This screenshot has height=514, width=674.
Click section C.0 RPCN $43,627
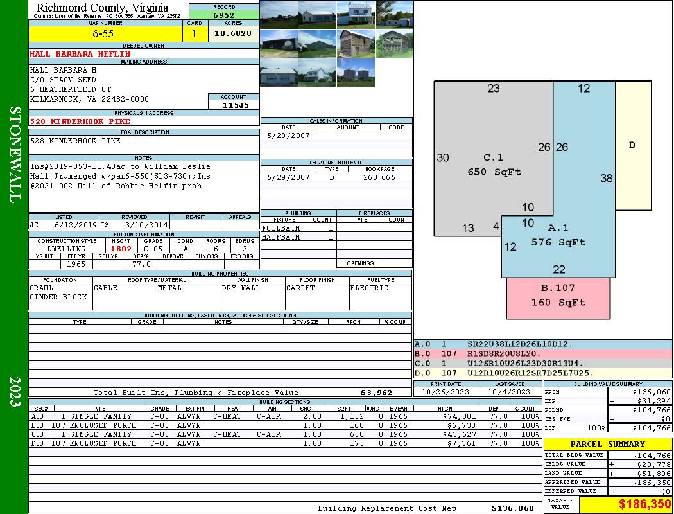(459, 434)
